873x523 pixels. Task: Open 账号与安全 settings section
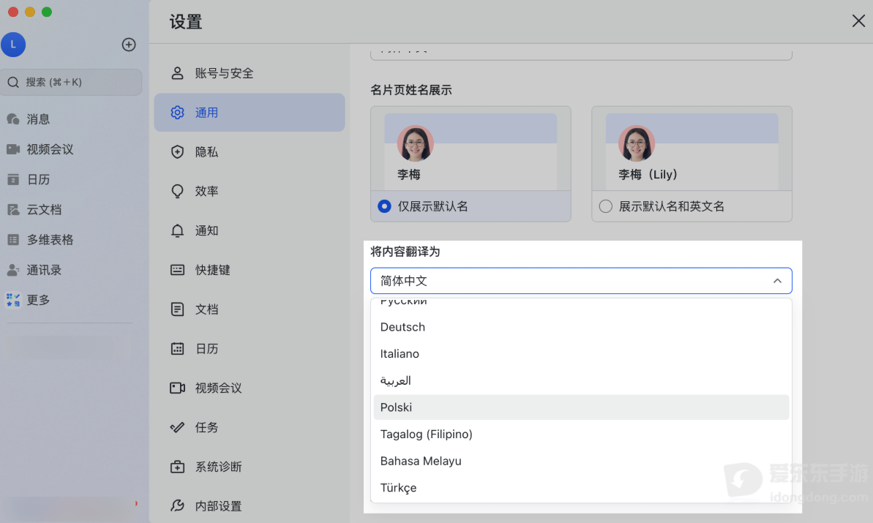[x=250, y=73]
